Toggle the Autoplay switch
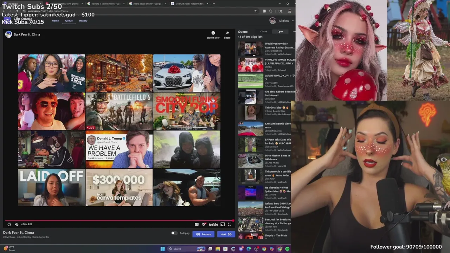Image resolution: width=450 pixels, height=253 pixels. 174,233
